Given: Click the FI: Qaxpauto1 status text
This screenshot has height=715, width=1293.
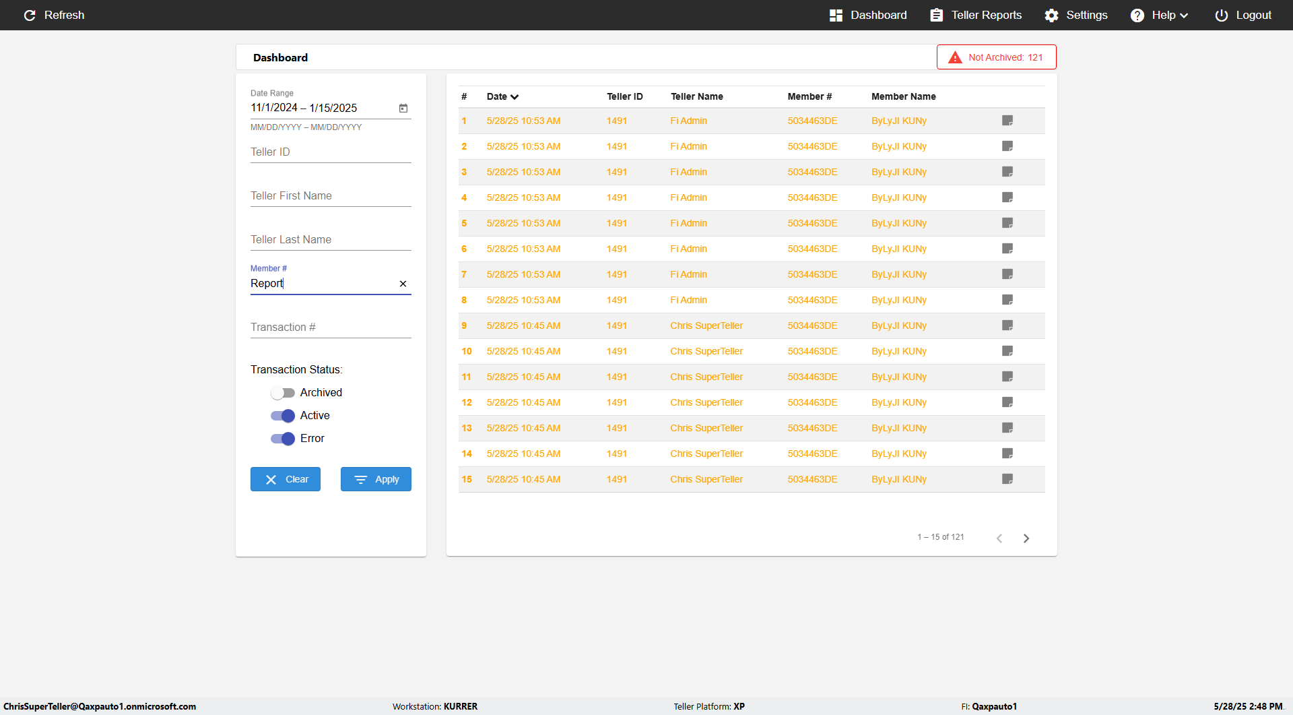Looking at the screenshot, I should [989, 706].
